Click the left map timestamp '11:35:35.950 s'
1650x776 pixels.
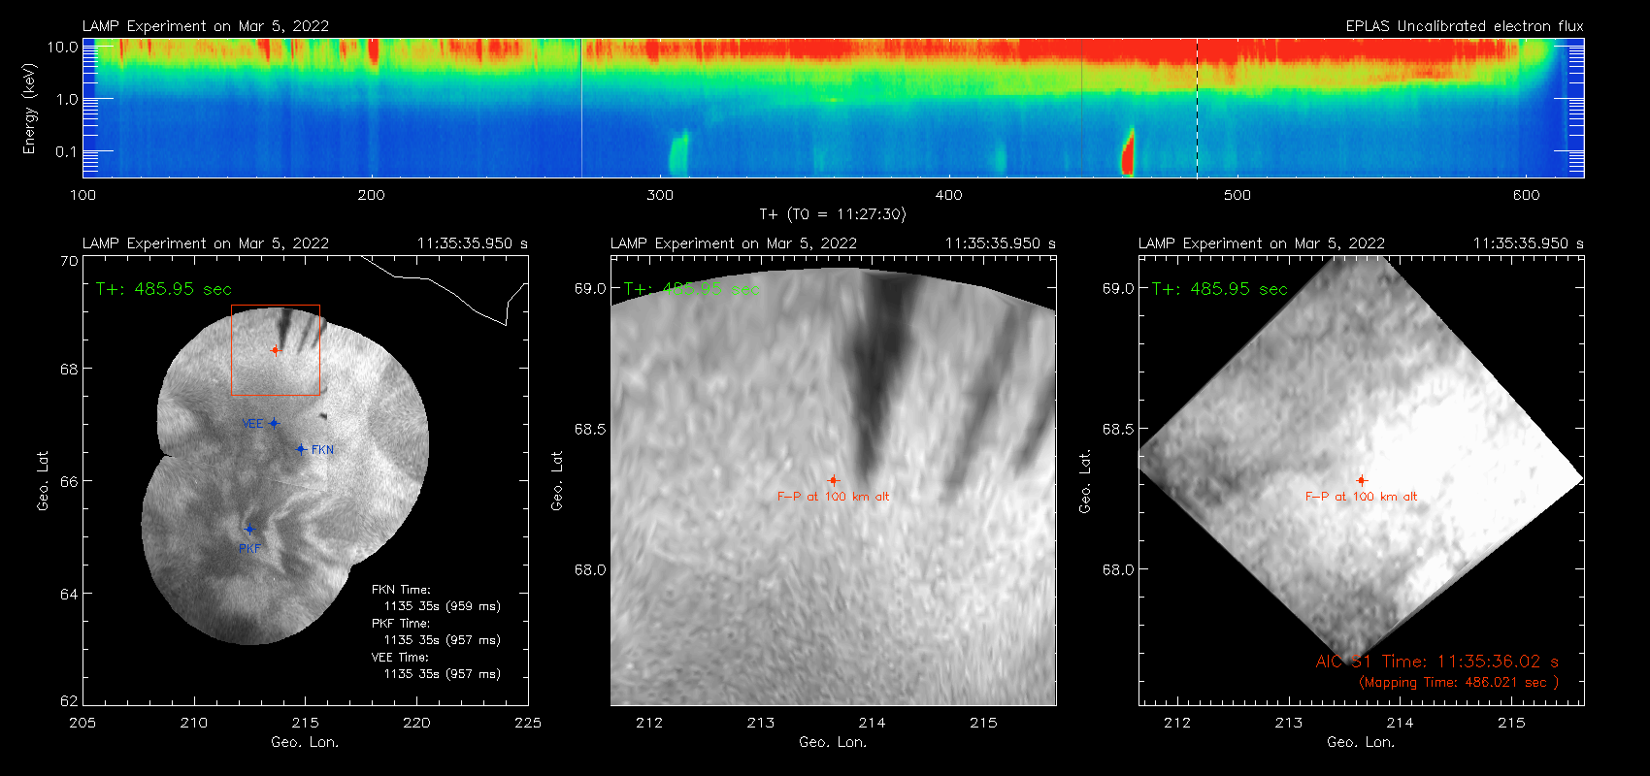tap(473, 243)
